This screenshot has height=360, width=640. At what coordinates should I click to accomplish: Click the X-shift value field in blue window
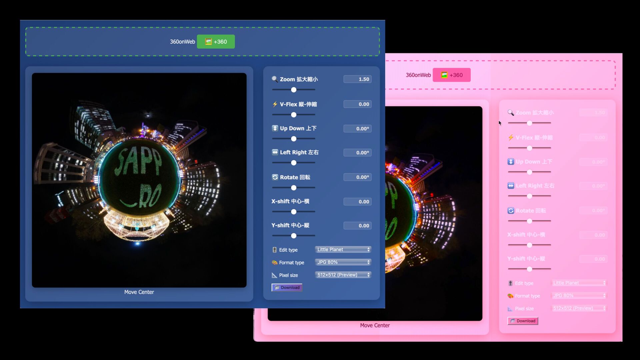coord(358,201)
